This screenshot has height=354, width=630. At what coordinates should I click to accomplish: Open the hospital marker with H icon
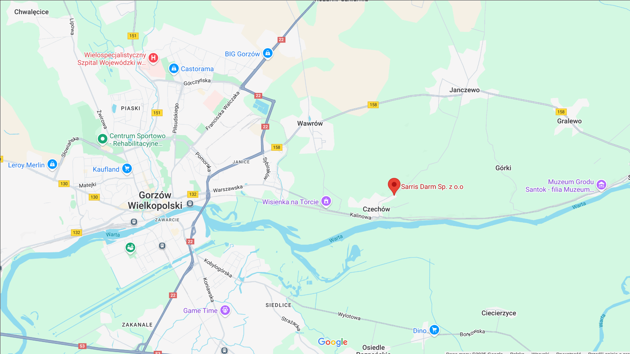pyautogui.click(x=153, y=58)
